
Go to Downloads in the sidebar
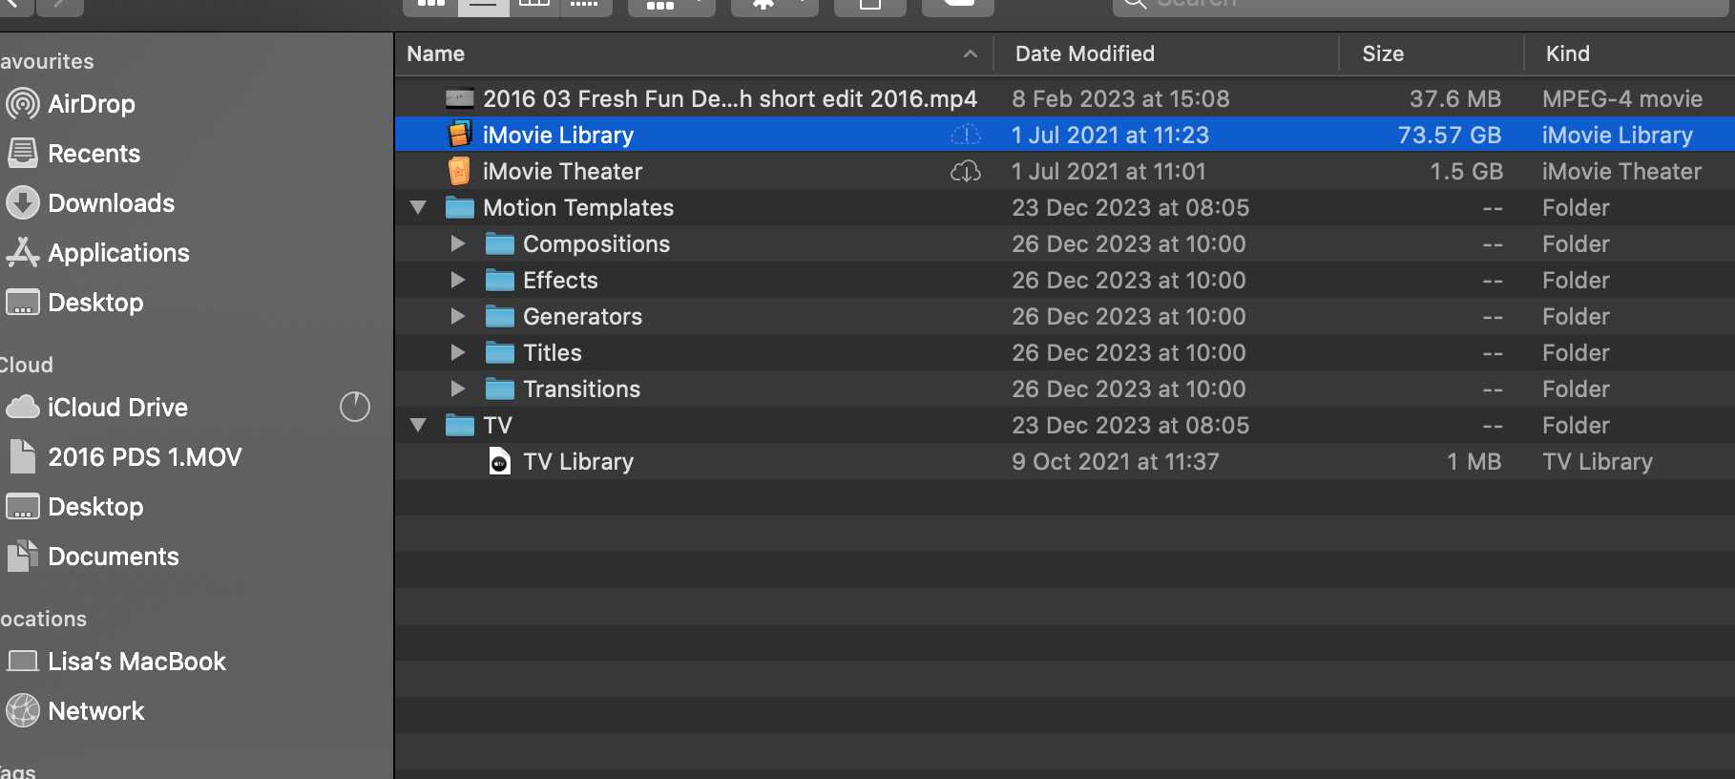coord(90,203)
